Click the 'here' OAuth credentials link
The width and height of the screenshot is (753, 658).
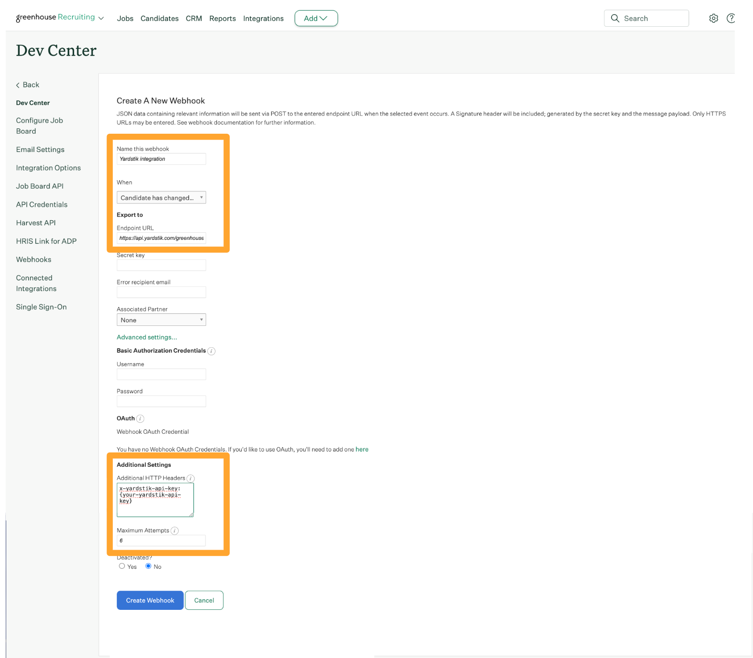(x=362, y=449)
